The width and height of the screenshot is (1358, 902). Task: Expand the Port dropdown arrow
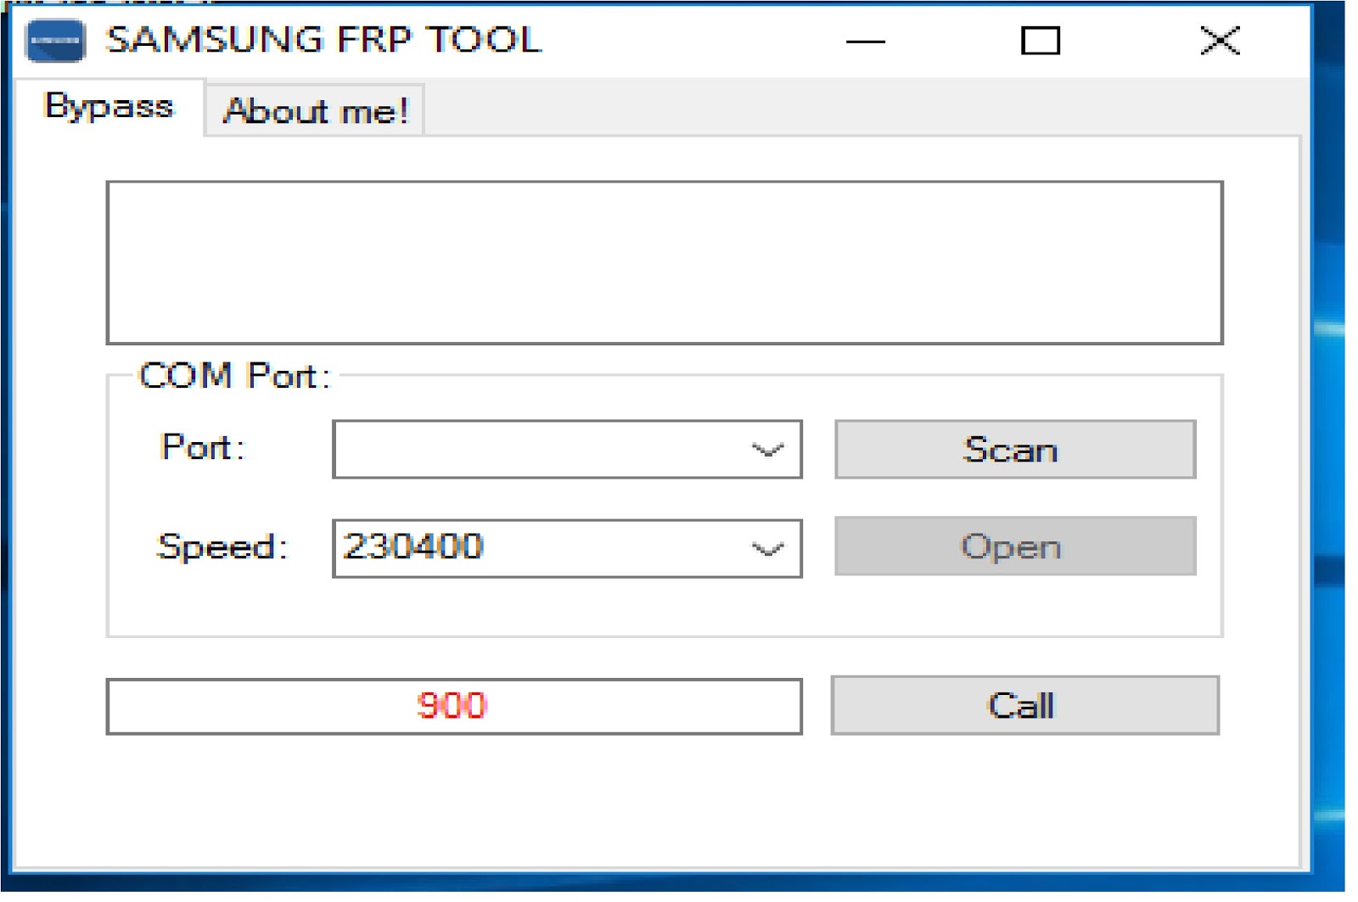[x=767, y=450]
